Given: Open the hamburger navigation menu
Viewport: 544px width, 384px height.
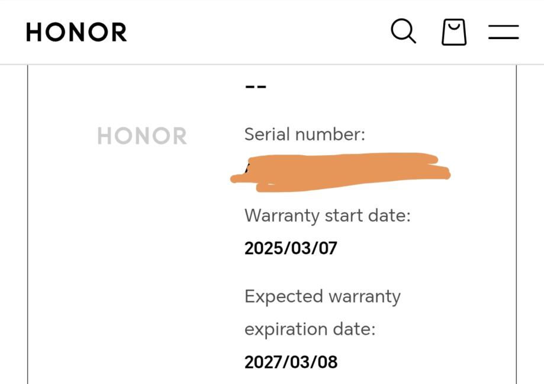Looking at the screenshot, I should click(x=503, y=31).
